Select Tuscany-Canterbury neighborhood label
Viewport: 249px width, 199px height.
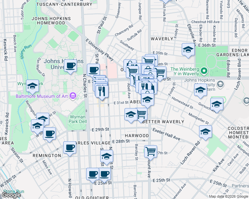pos(64,4)
